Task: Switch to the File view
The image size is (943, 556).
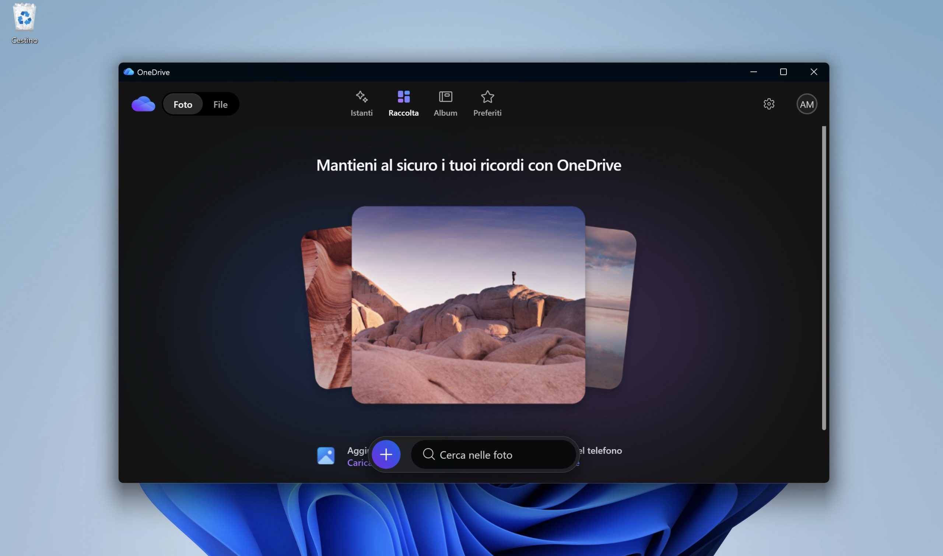Action: 220,105
